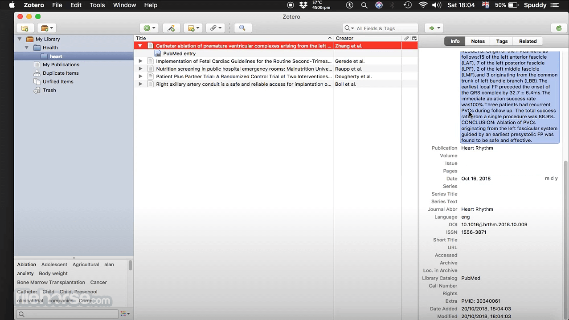Screen dimensions: 569x320
Task: Select the item by Boll et al.
Action: tap(276, 84)
